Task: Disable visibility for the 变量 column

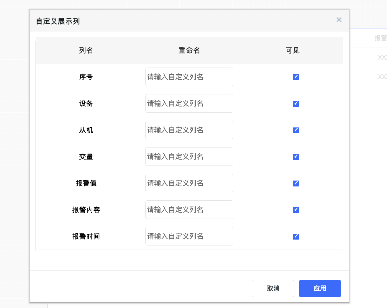Action: tap(296, 157)
